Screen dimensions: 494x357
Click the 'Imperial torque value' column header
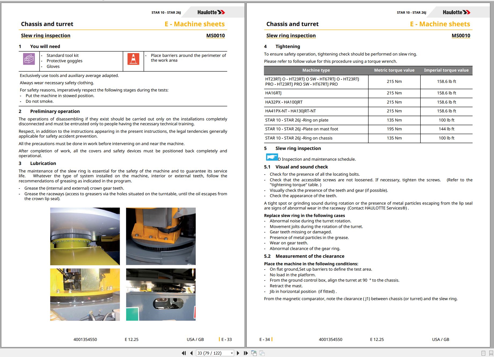click(x=446, y=70)
